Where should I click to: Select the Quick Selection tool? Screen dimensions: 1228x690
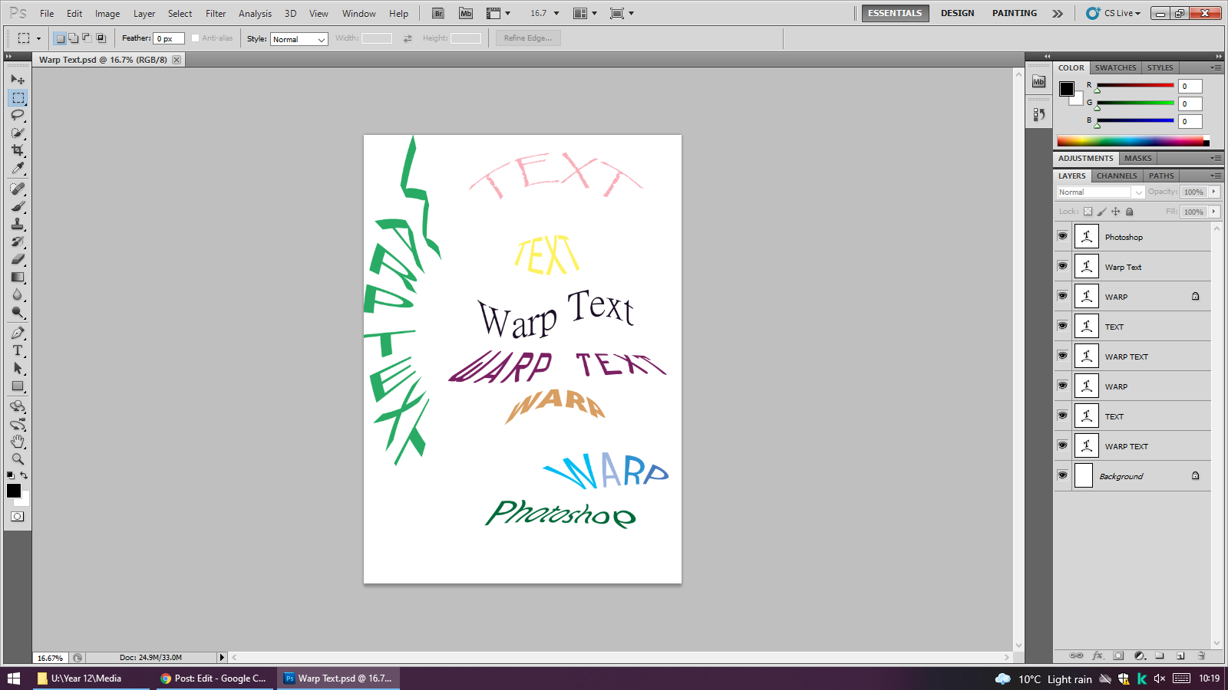pyautogui.click(x=18, y=133)
